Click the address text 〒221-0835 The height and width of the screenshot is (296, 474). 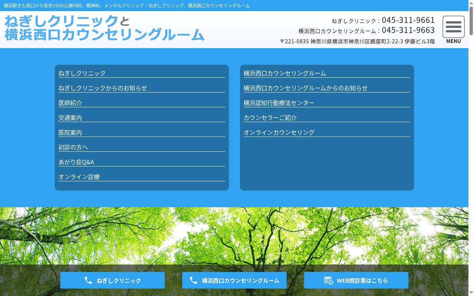[x=357, y=41]
